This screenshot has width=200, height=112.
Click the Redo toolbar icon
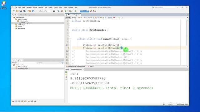coord(33,11)
